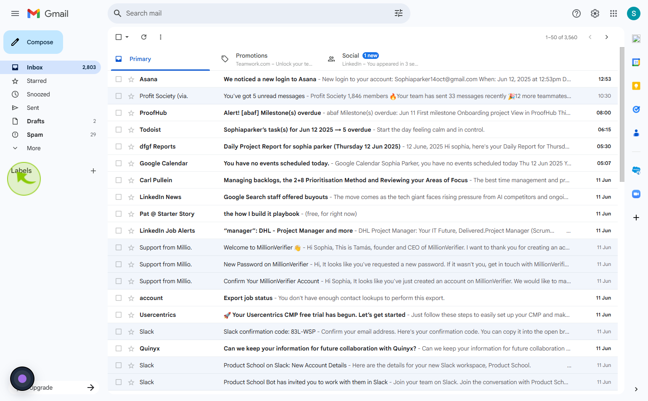Open Settings gear icon
Screen dimensions: 648x401
(595, 13)
